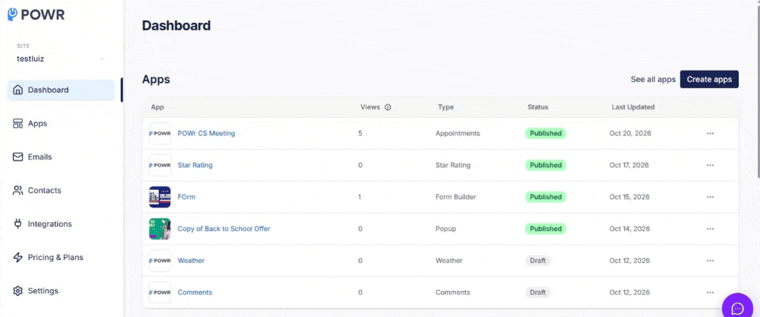Click the Settings gear icon
Screen dimensions: 760x317
[18, 291]
